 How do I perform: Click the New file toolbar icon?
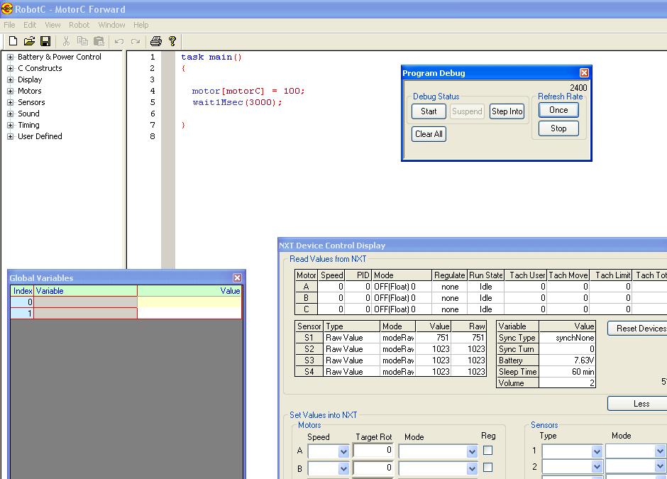click(x=13, y=41)
